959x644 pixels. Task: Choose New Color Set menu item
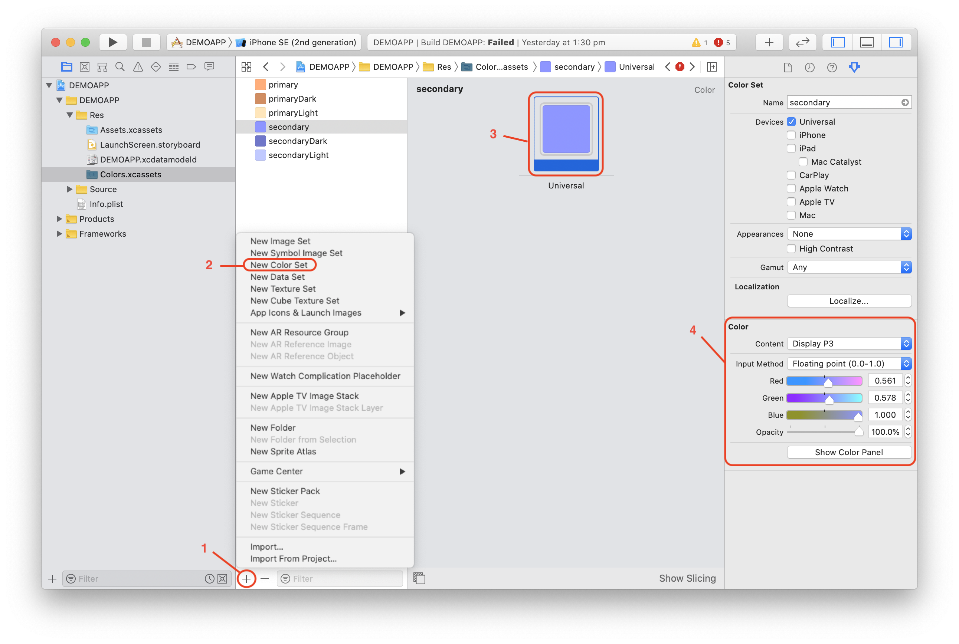click(x=279, y=265)
